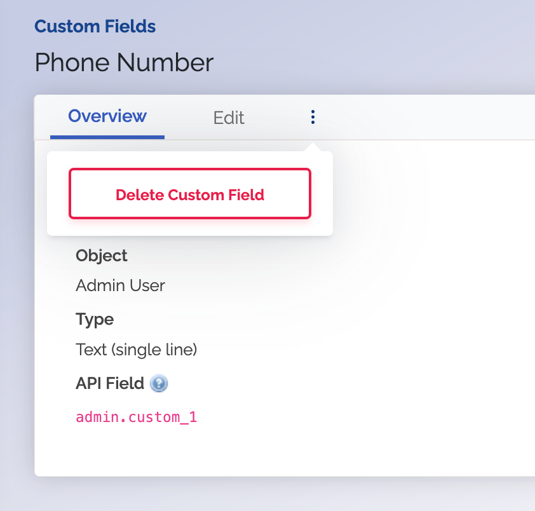Select the admin.custom_1 API field code
Screen dimensions: 535x511
pyautogui.click(x=136, y=417)
